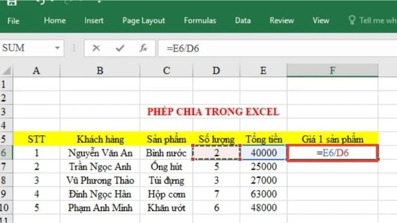Open the Page Layout tab

[x=143, y=21]
